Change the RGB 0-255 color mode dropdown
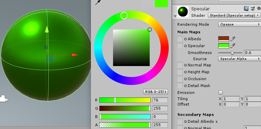 tap(156, 92)
